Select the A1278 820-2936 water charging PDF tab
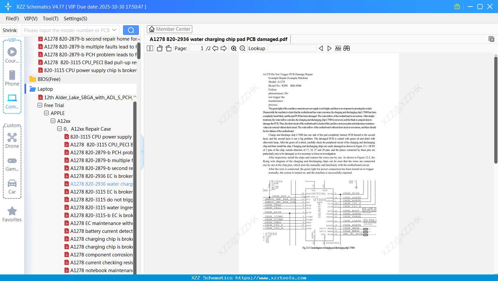This screenshot has height=281, width=498. tap(218, 39)
